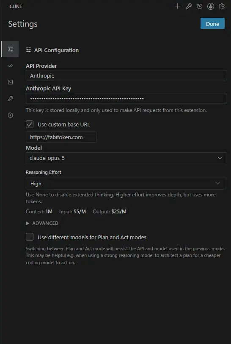This screenshot has width=231, height=344.
Task: Enable different models for Plan and Act modes
Action: 30,237
